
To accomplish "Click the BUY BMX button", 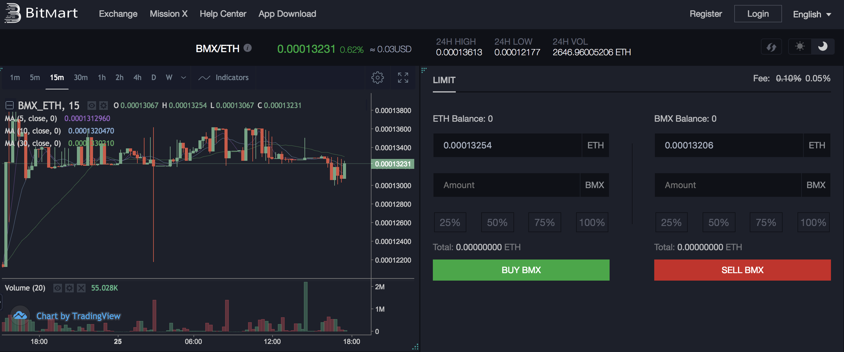I will click(x=521, y=270).
